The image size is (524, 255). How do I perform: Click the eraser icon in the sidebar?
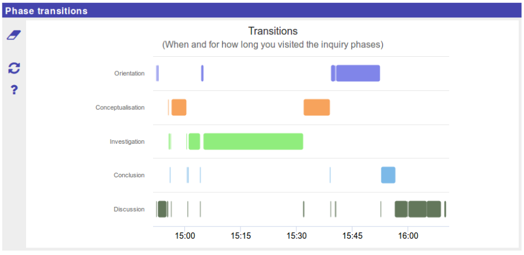[x=14, y=35]
